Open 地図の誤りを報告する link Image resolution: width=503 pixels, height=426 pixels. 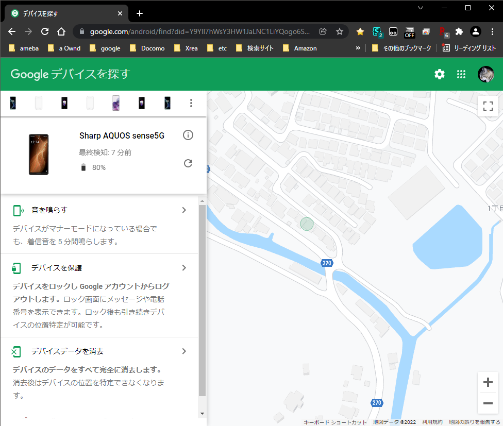(x=474, y=422)
